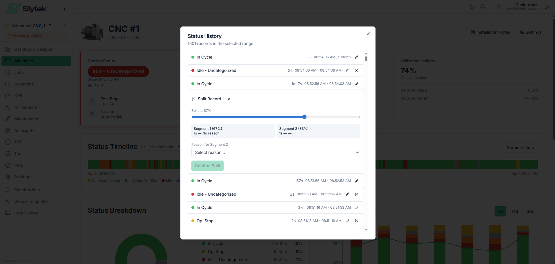The width and height of the screenshot is (555, 264).
Task: Open the Machines page
Action: (36, 61)
